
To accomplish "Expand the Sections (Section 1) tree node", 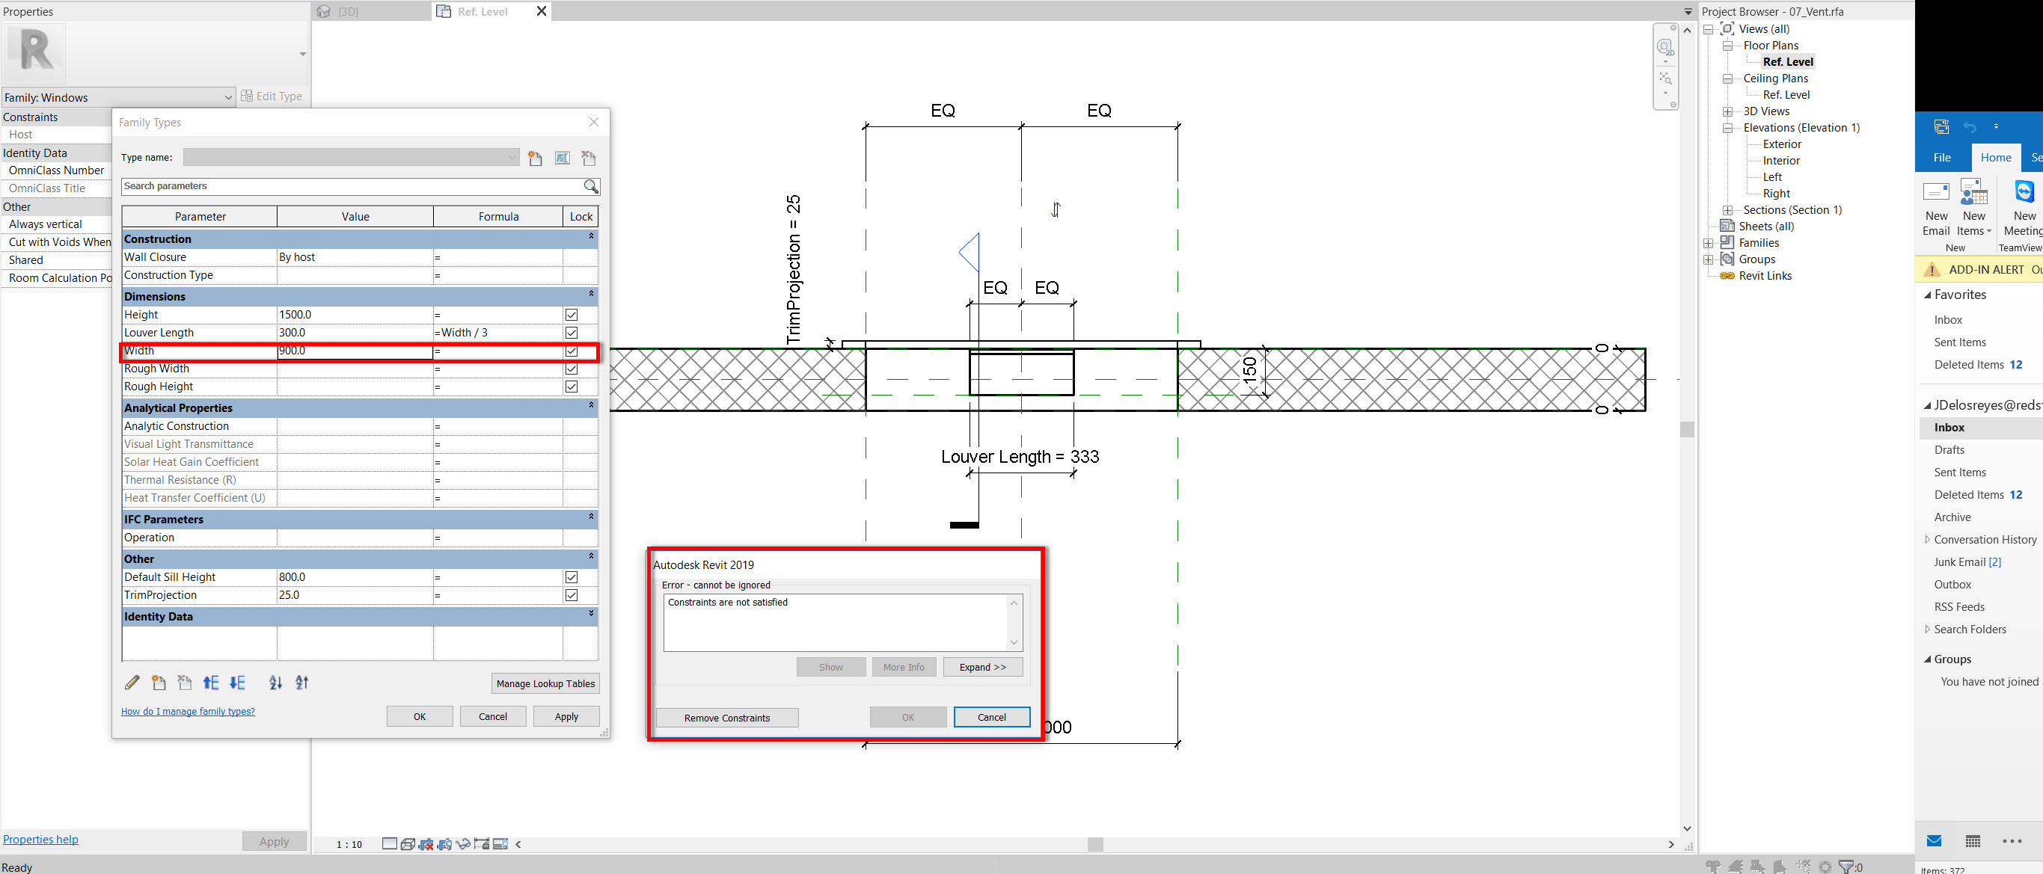I will tap(1727, 210).
